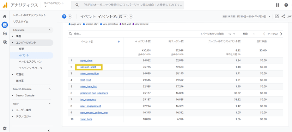Click the top Analytics search box
292x132 pixels.
[128, 5]
